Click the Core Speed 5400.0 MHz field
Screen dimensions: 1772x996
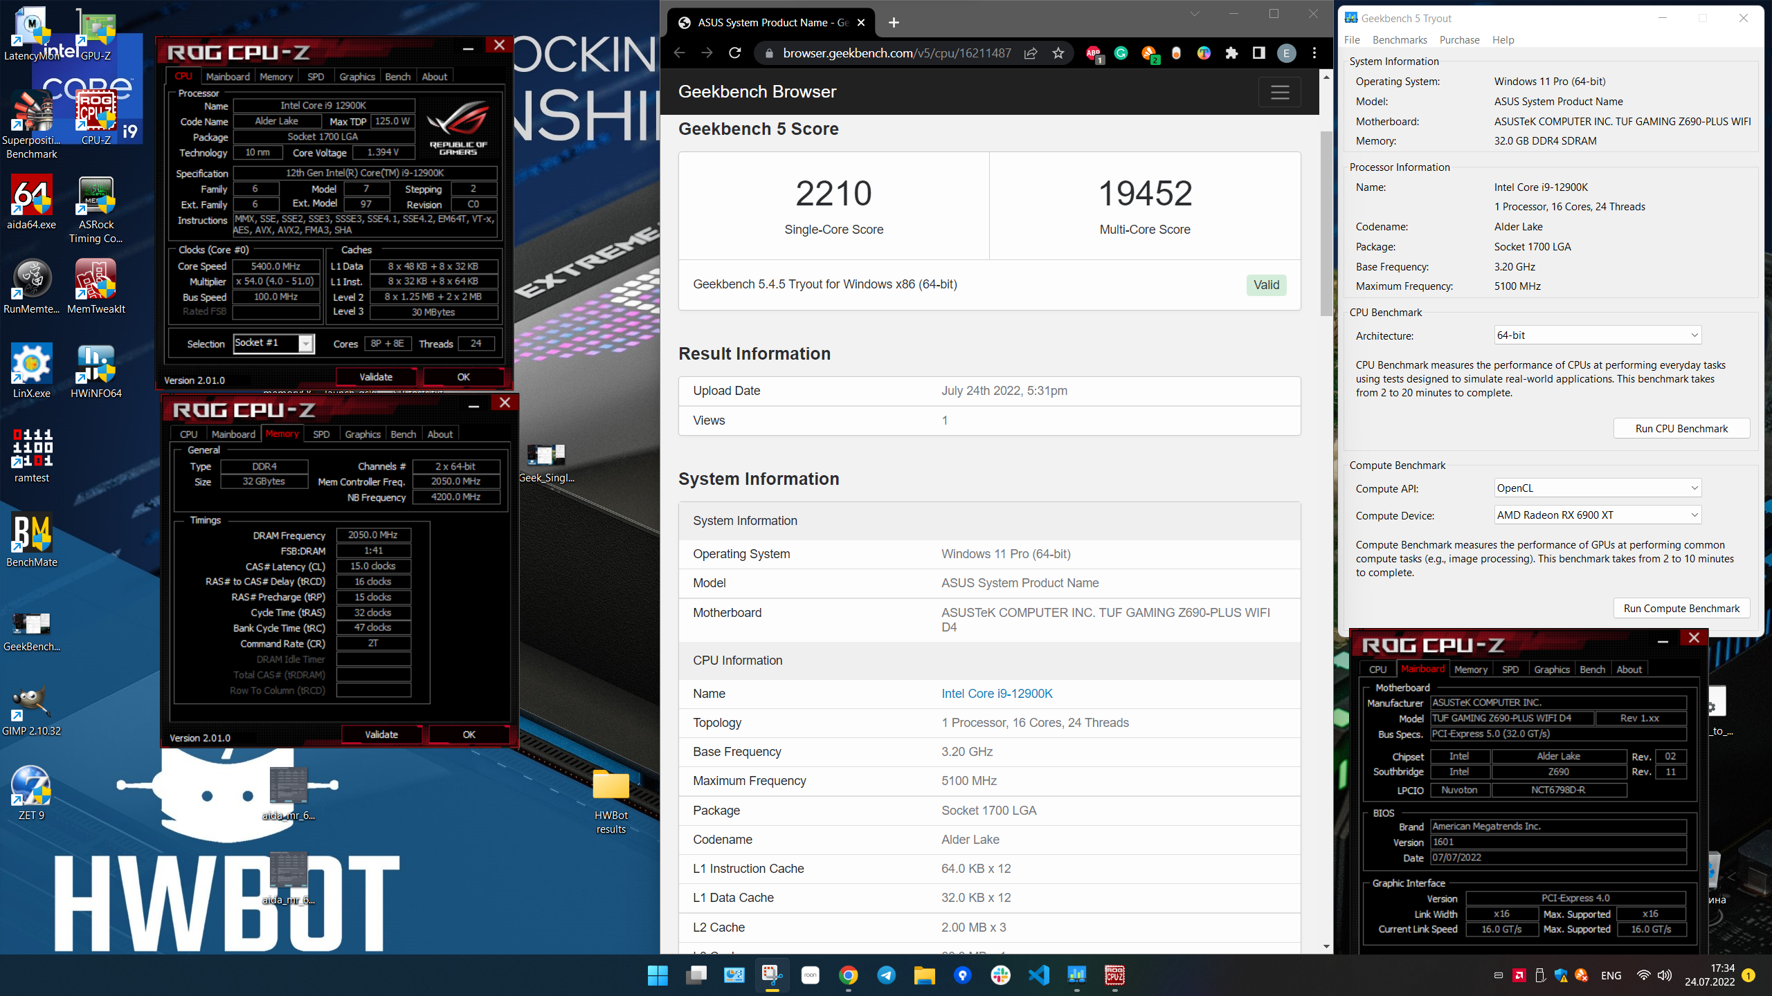click(x=276, y=266)
